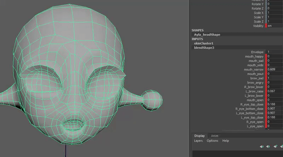
Task: Click the Scale X value field
Action: (274, 13)
